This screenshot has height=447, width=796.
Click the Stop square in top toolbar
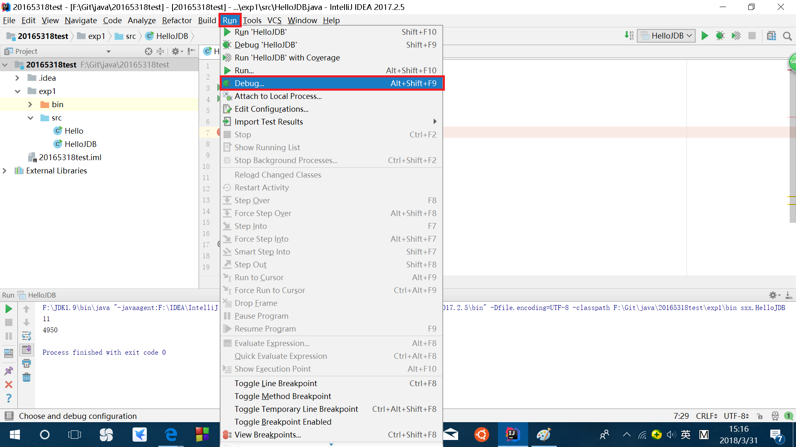(x=752, y=36)
